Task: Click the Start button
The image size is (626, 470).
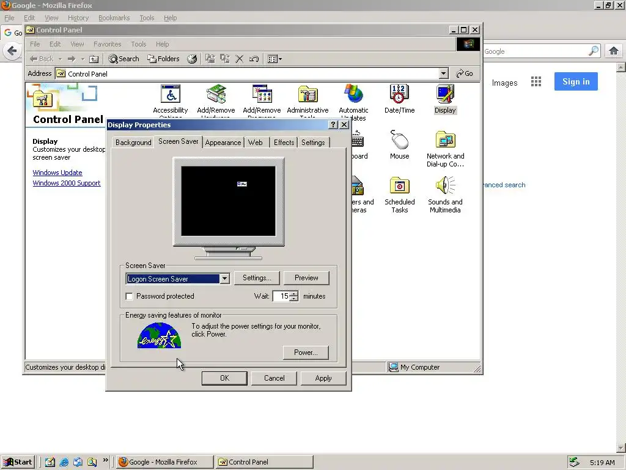Action: 18,462
